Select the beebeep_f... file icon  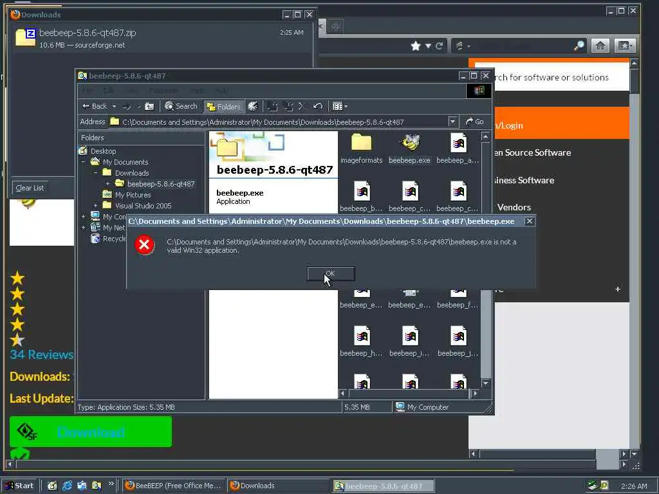[x=458, y=293]
